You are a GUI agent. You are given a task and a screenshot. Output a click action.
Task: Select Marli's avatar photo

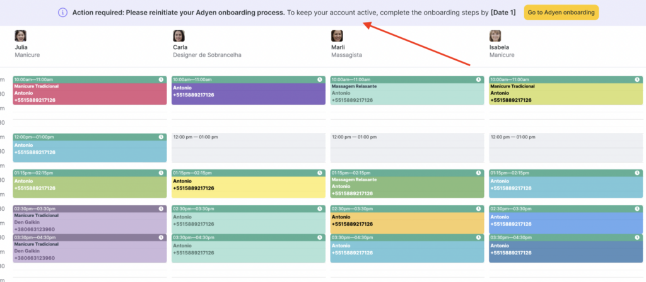coord(337,36)
